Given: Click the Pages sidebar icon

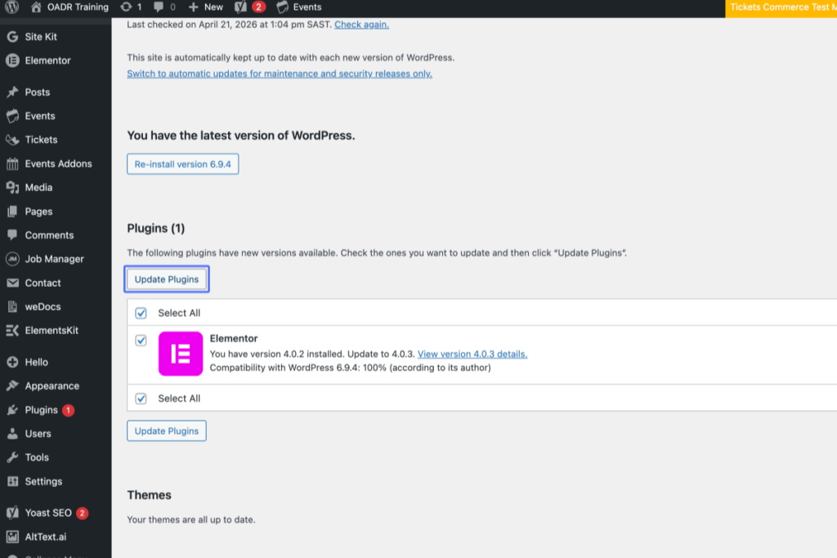Looking at the screenshot, I should tap(12, 212).
